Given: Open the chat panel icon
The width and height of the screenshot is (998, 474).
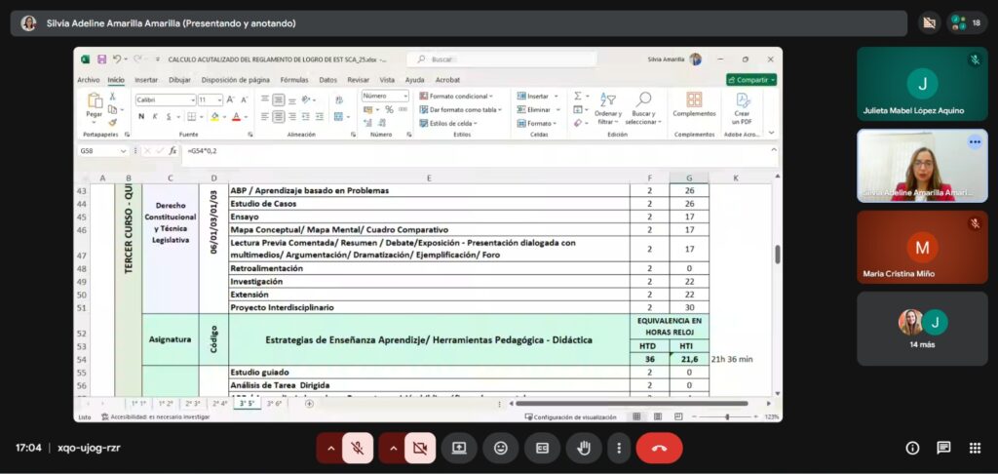Looking at the screenshot, I should (943, 448).
